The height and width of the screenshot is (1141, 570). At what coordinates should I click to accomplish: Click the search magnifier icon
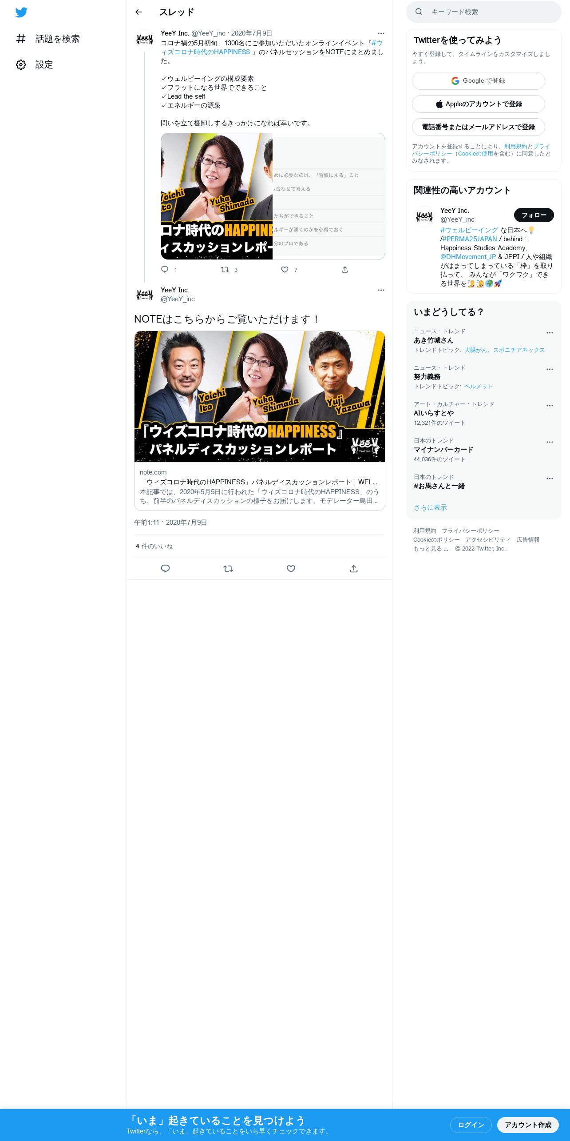[x=419, y=12]
